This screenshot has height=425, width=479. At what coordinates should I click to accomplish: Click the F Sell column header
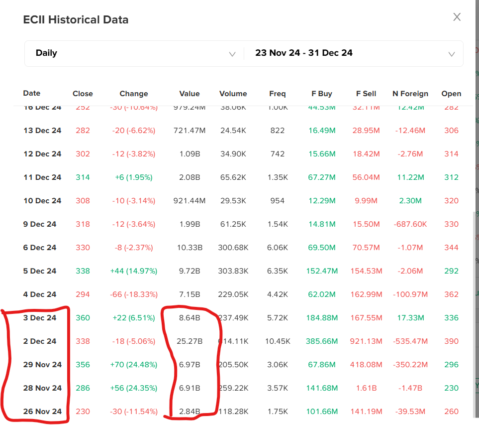[x=366, y=94]
